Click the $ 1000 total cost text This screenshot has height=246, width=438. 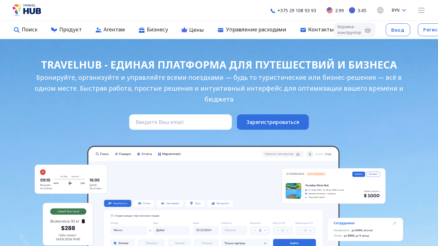372,196
